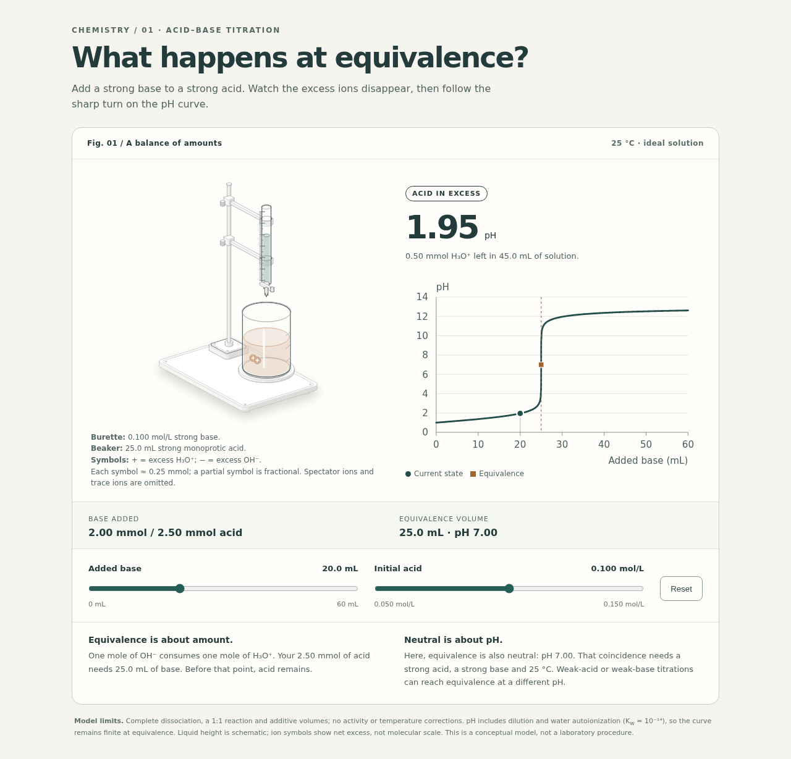
Task: Click the '2.00 mmol / 2.50 mmol acid' text
Action: (165, 533)
